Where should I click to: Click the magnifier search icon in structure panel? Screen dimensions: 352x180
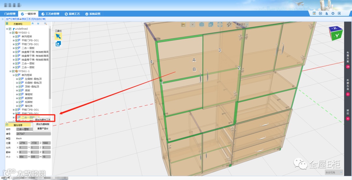tap(45, 23)
